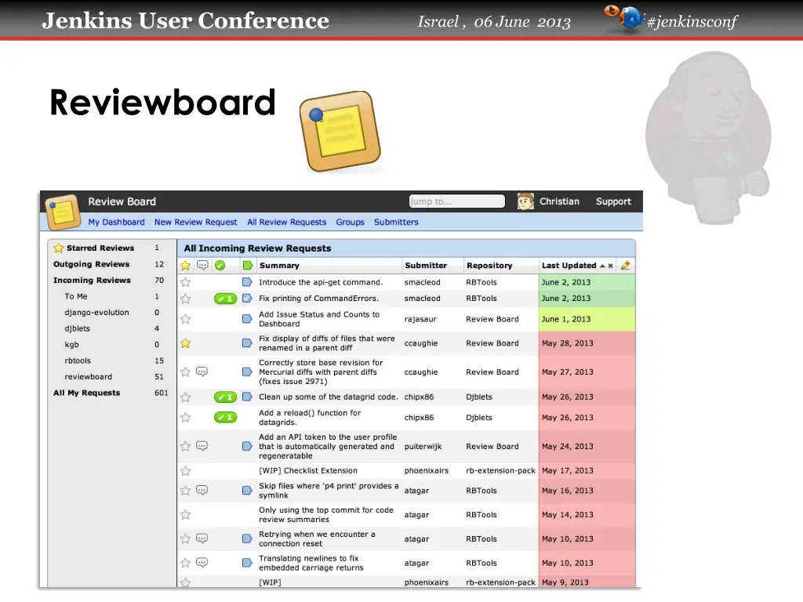The image size is (803, 602).
Task: Star 'Introduce the api-get command.' request
Action: [185, 282]
